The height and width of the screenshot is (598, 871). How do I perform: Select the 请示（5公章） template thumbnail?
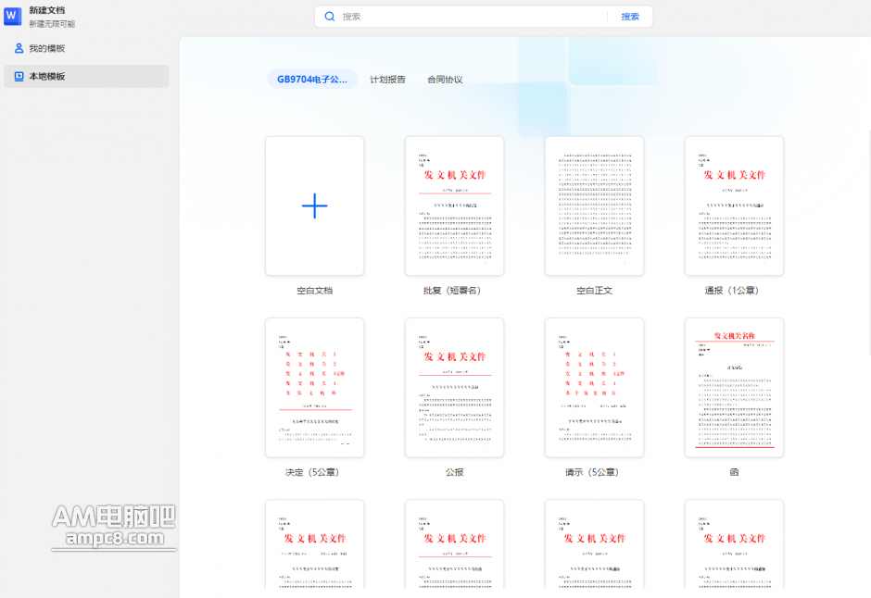[x=594, y=388]
